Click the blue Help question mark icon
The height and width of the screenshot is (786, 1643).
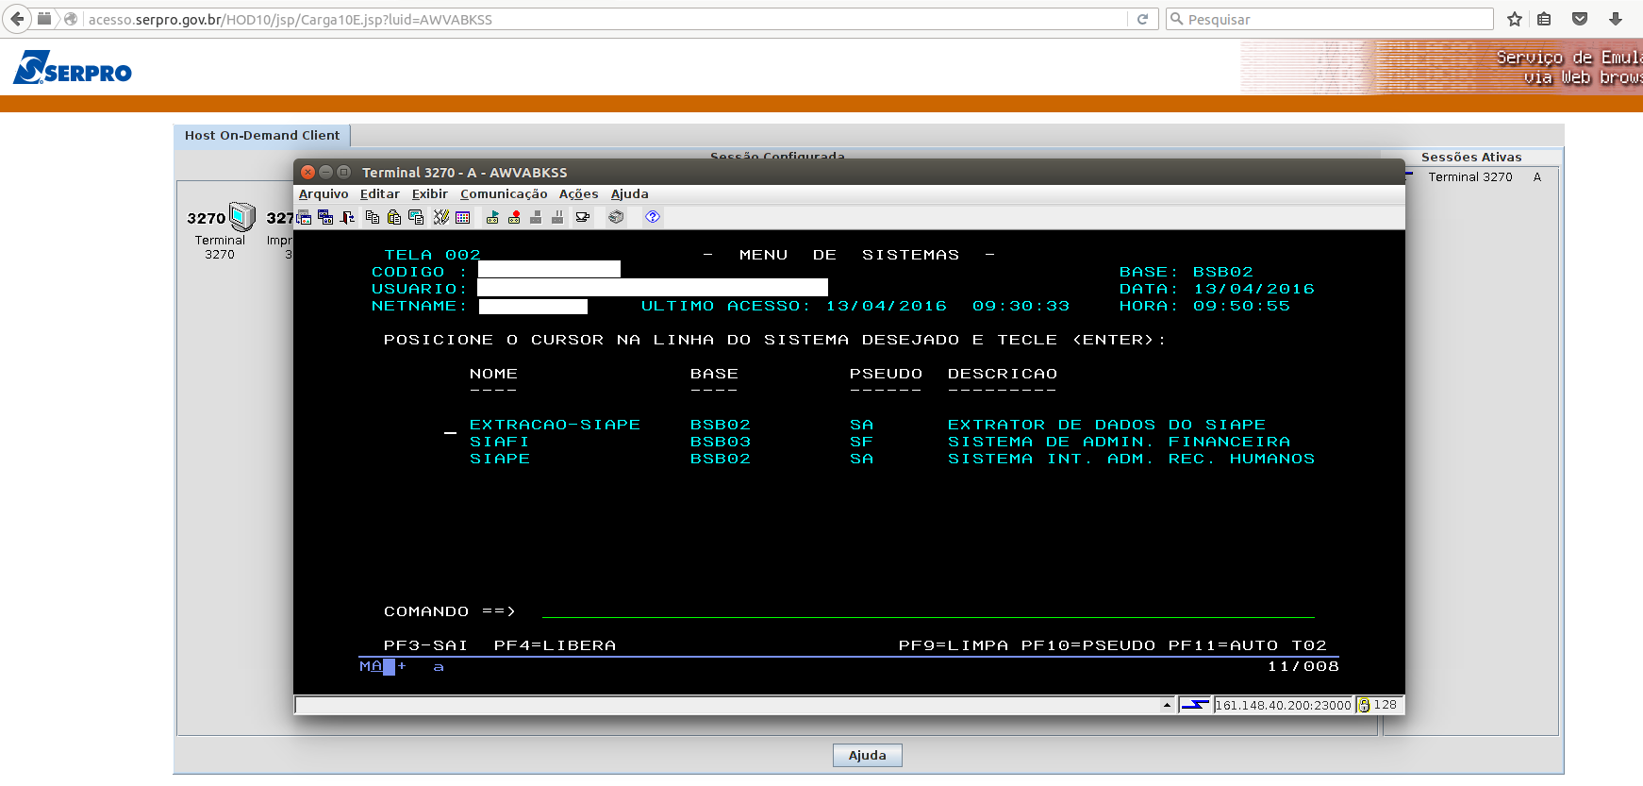[x=653, y=217]
